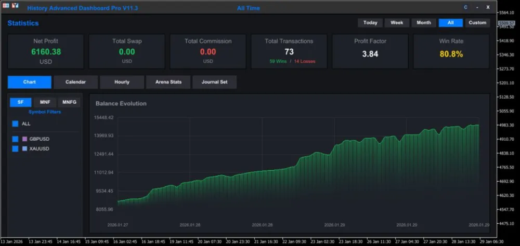The width and height of the screenshot is (520, 246).
Task: Click the 13969.93 y-axis label
Action: pyautogui.click(x=104, y=136)
